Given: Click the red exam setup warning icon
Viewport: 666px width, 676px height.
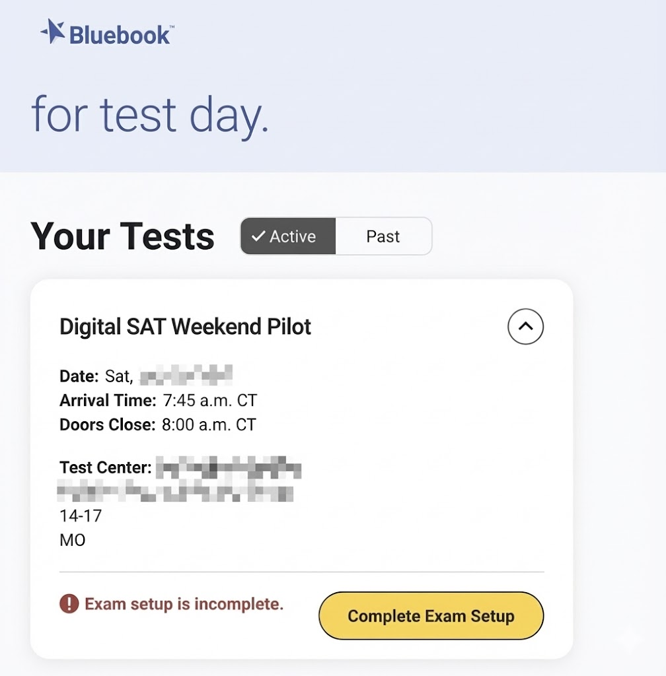Looking at the screenshot, I should click(69, 603).
